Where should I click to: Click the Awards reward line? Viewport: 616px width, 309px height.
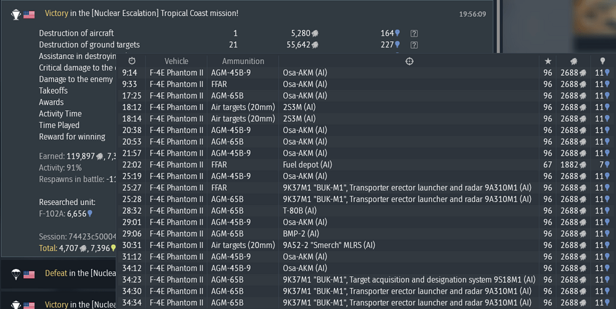click(51, 102)
